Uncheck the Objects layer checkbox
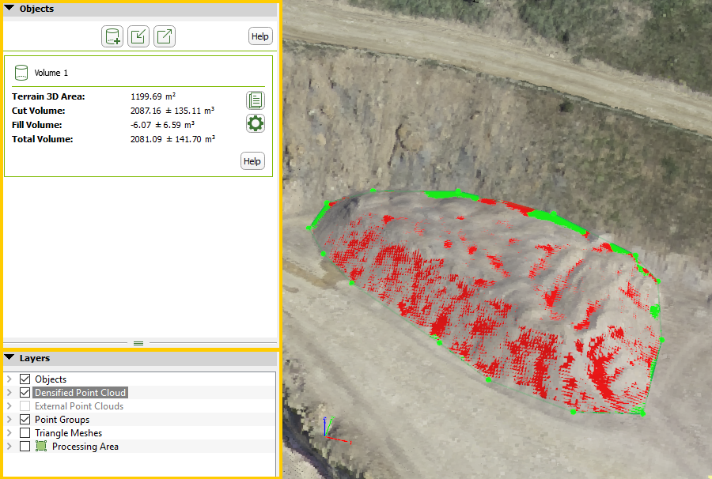 point(25,379)
